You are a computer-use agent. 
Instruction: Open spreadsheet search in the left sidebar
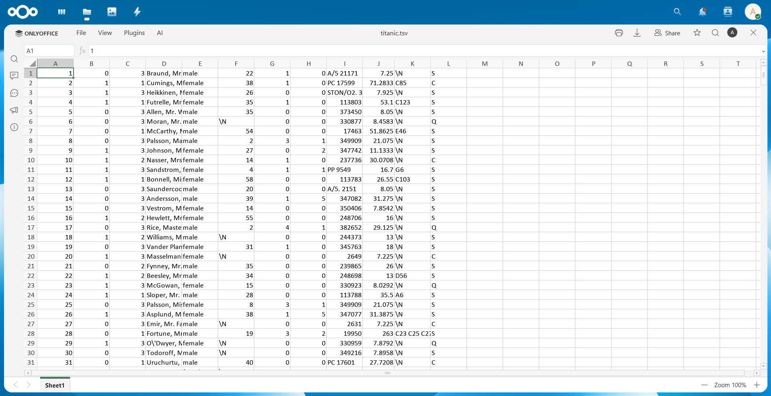[x=14, y=59]
